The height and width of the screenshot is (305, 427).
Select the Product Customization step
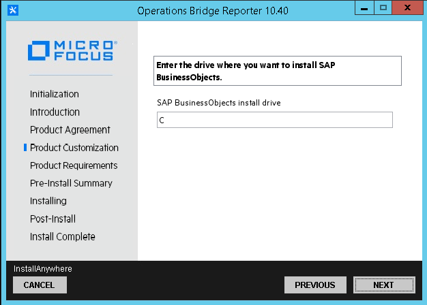pyautogui.click(x=74, y=148)
